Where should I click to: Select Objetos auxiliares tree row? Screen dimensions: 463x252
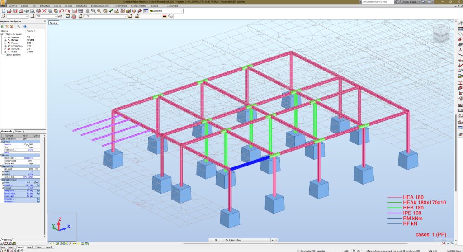(13, 55)
